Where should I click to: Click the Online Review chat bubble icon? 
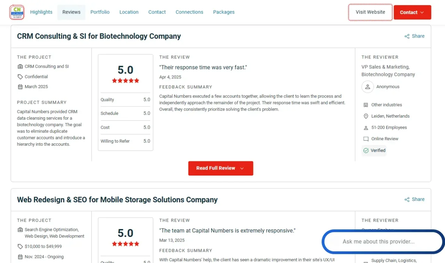[x=366, y=139]
